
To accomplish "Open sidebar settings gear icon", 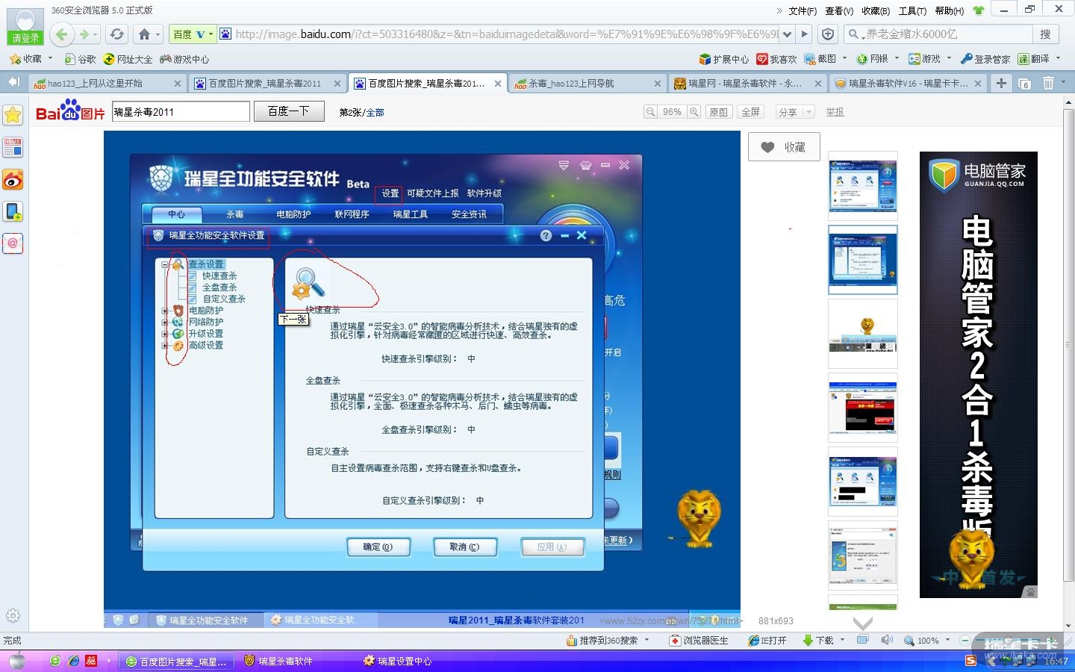I will tap(13, 616).
